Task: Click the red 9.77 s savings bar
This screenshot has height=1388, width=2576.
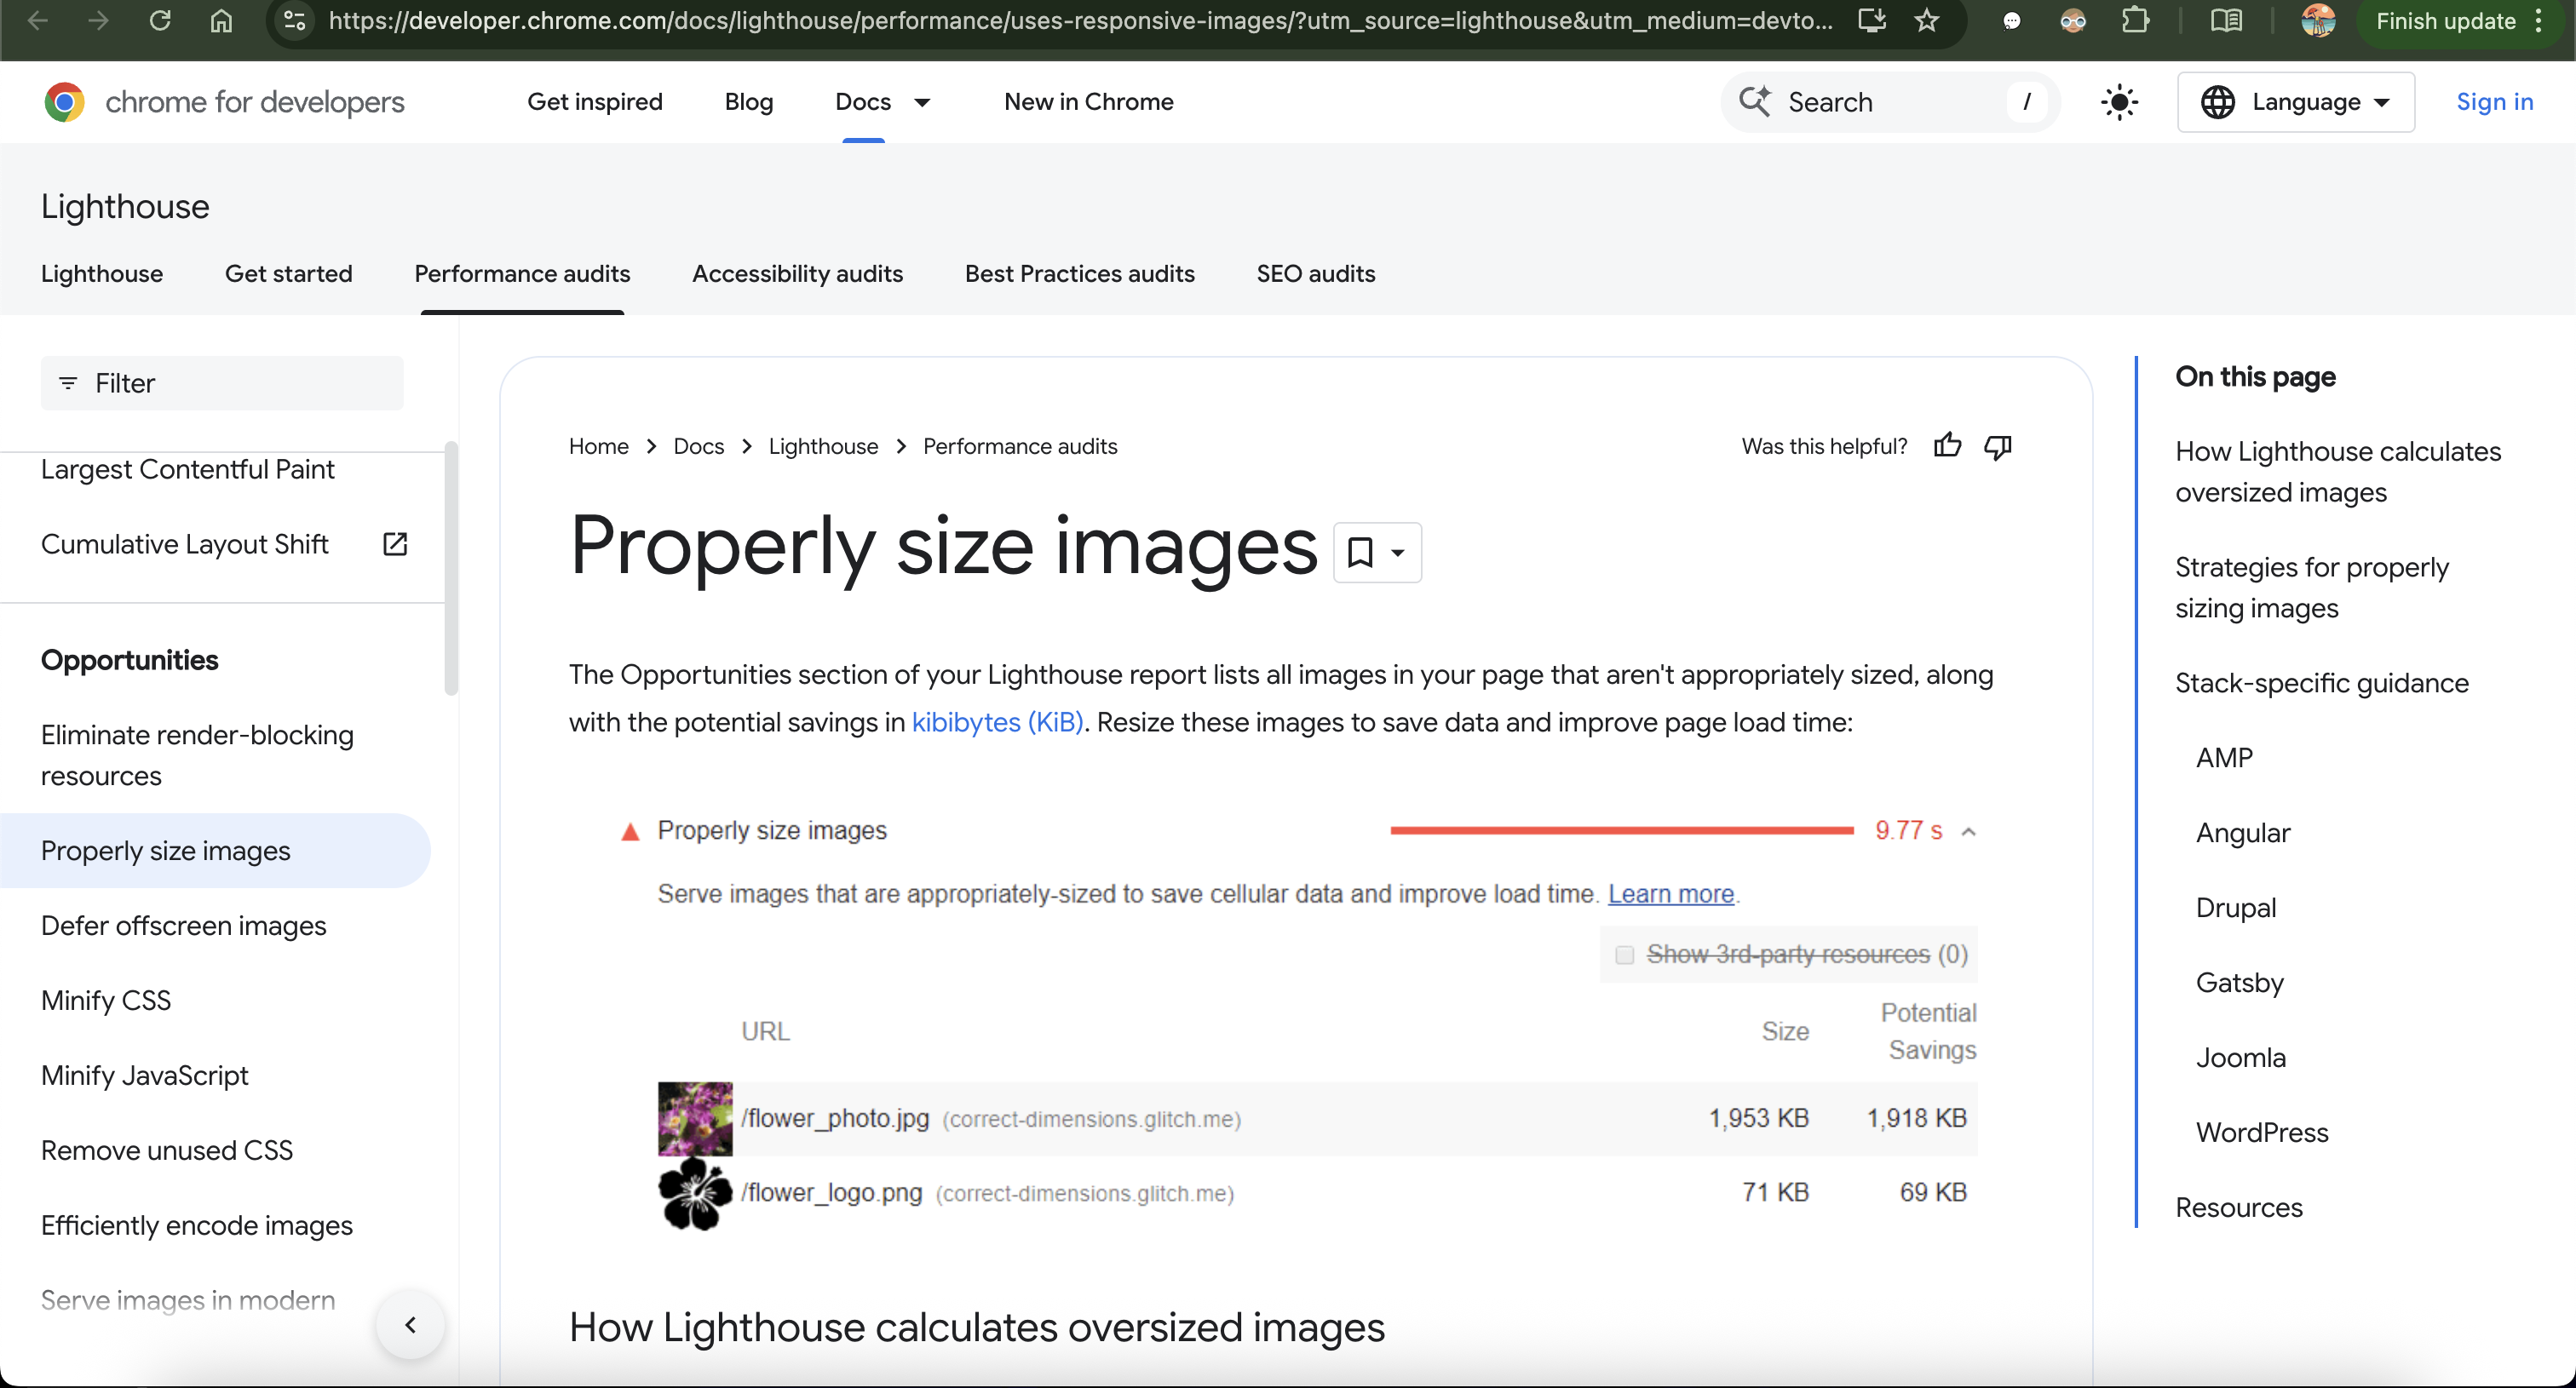Action: (x=1621, y=831)
